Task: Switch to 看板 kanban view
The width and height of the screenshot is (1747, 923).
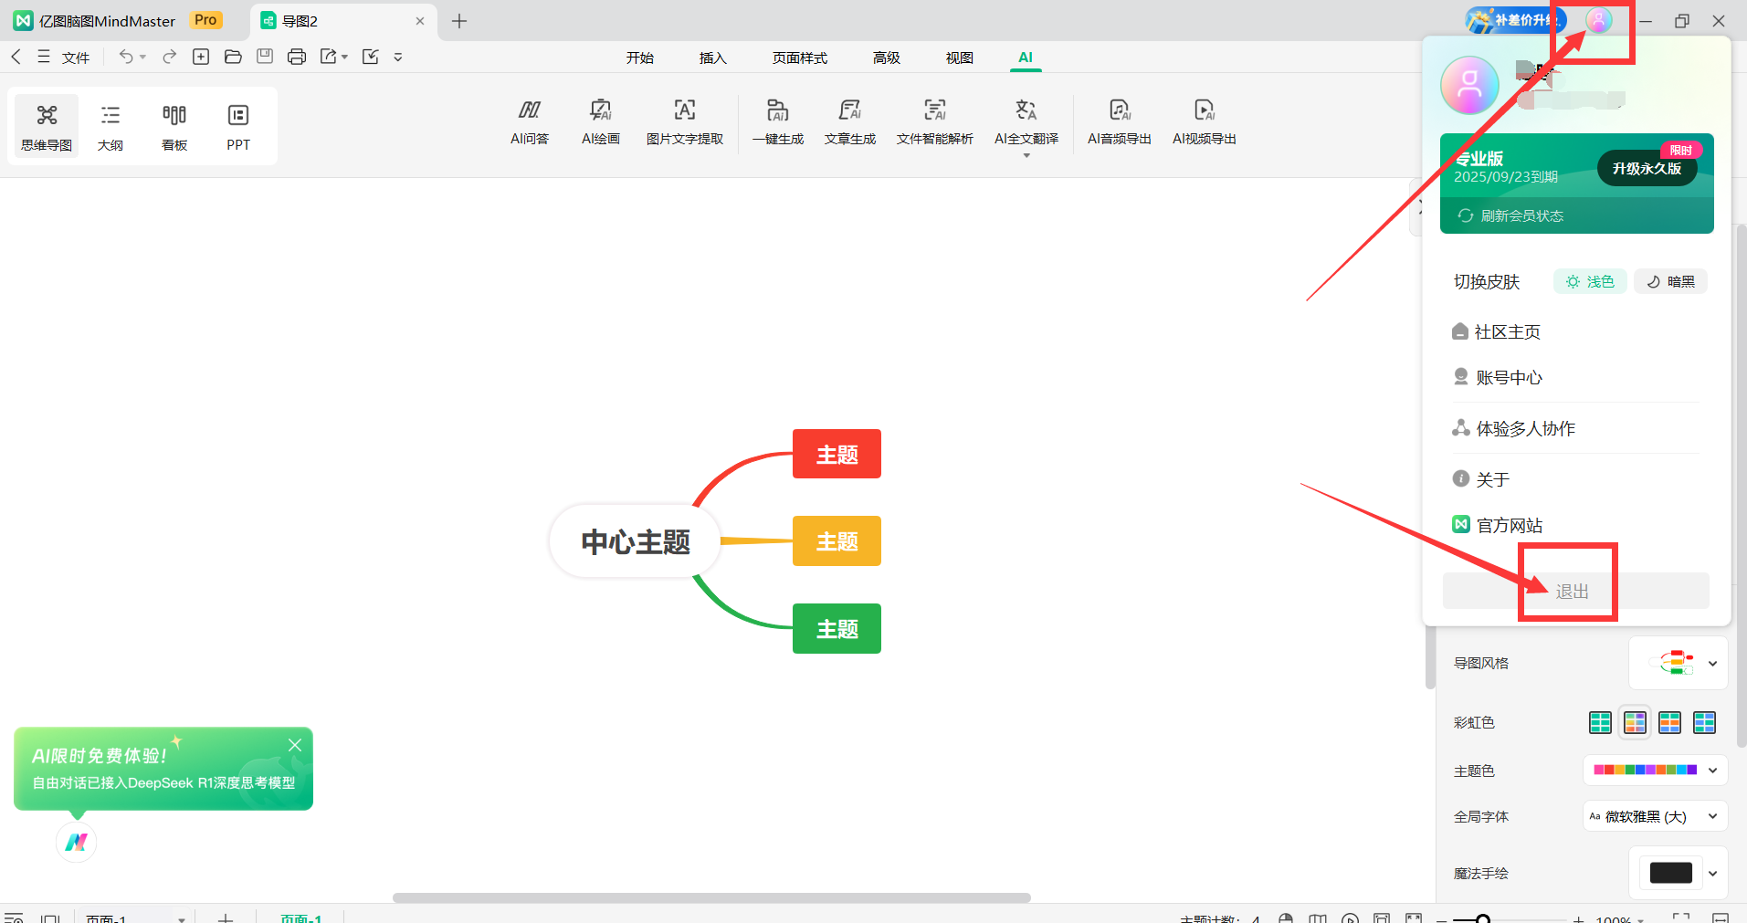Action: pyautogui.click(x=174, y=126)
